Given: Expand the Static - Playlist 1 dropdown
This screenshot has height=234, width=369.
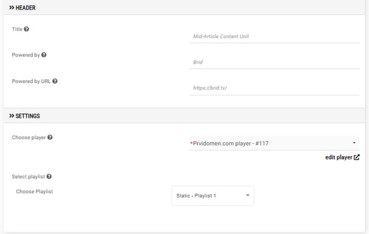Looking at the screenshot, I should click(x=213, y=196).
